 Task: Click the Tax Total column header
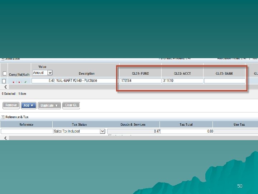pos(186,125)
